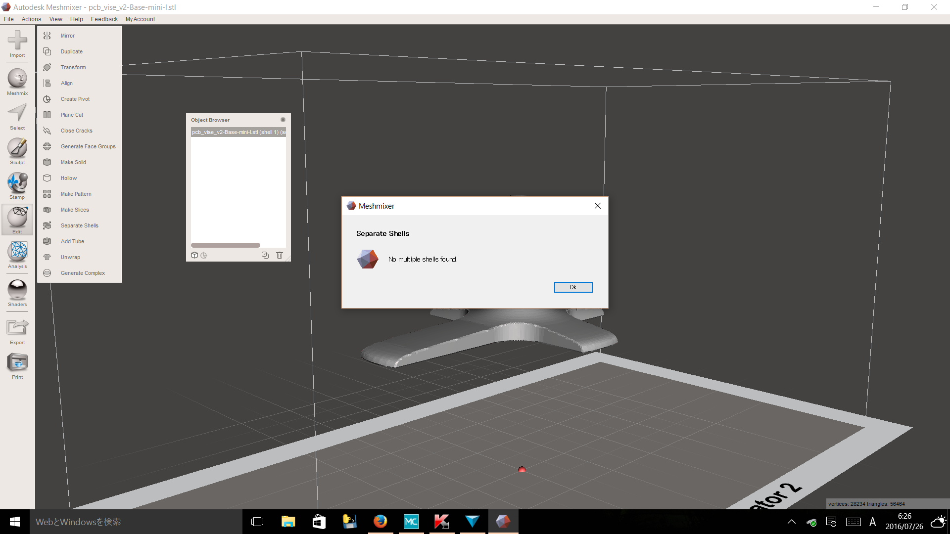Duplicate object via Object Browser copy icon
Screen dimensions: 950x534
[265, 255]
